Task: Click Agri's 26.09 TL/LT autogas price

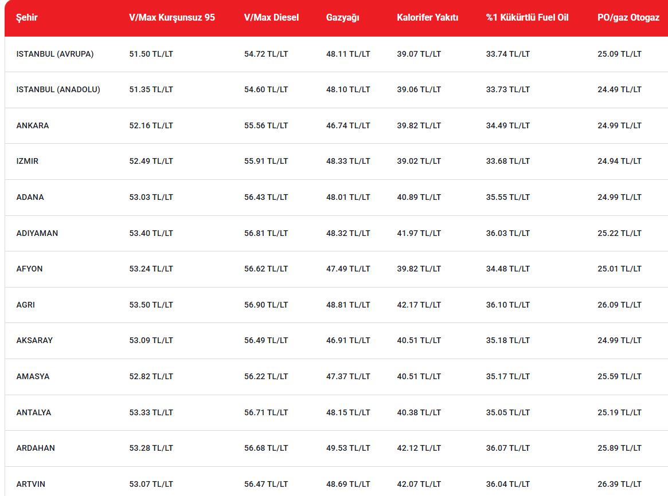Action: (619, 305)
